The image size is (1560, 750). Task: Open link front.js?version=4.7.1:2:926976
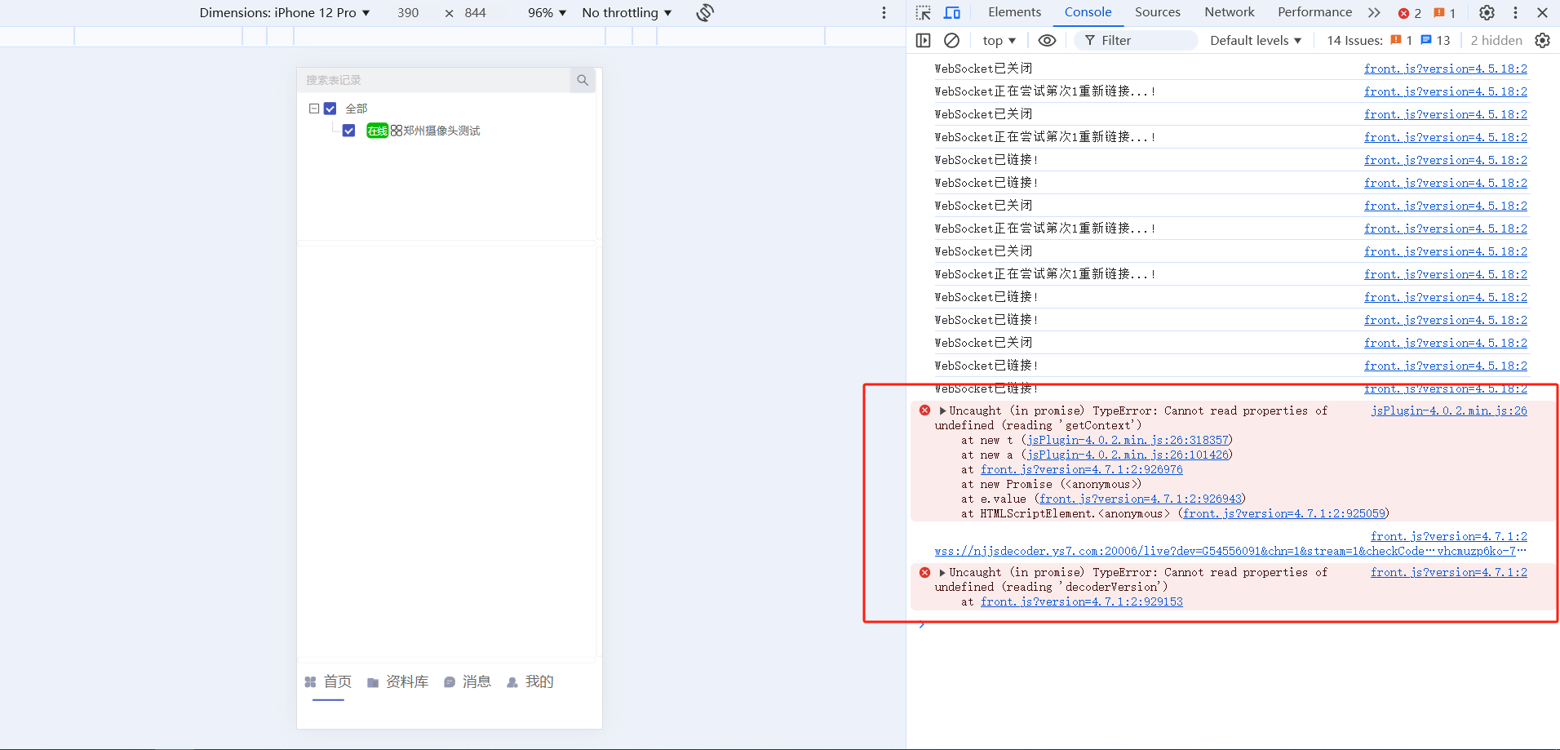click(x=1082, y=469)
